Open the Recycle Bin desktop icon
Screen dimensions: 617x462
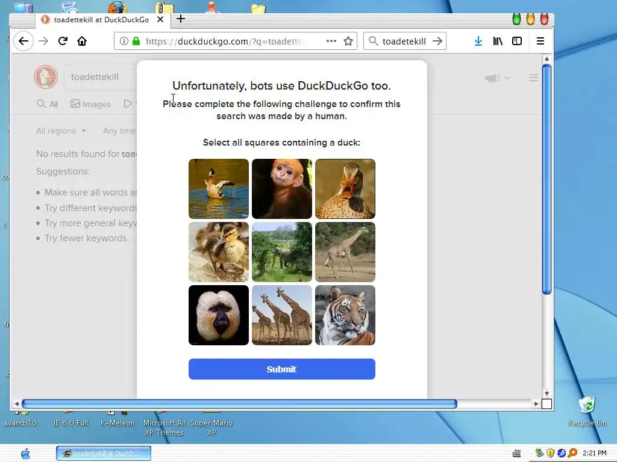tap(587, 411)
